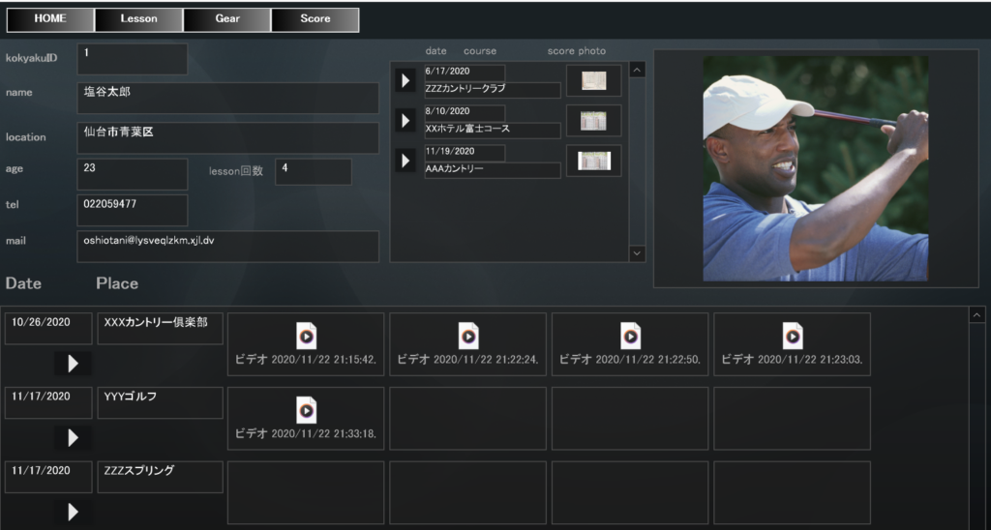This screenshot has width=991, height=530.
Task: Open video file 2020/11/22 21:23:03
Action: point(792,344)
